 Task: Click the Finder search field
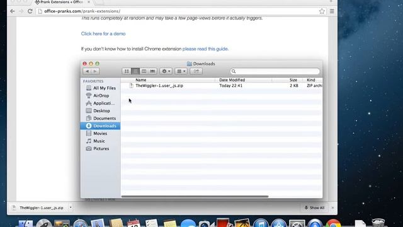(x=275, y=71)
